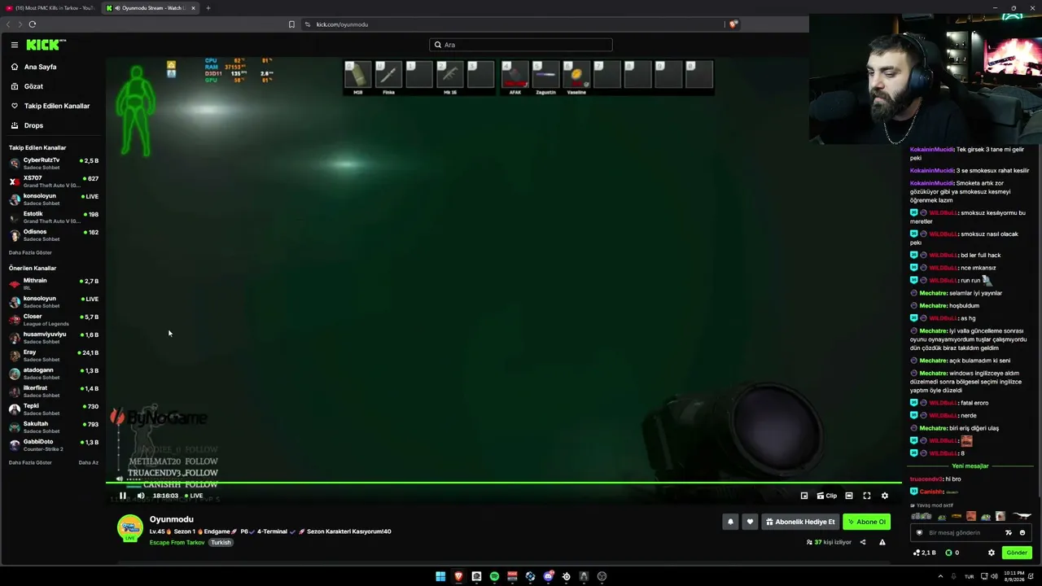Jump to LIVE indicator in player
The height and width of the screenshot is (586, 1042).
point(194,496)
